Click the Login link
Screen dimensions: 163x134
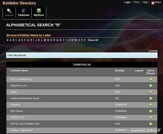(x=127, y=2)
